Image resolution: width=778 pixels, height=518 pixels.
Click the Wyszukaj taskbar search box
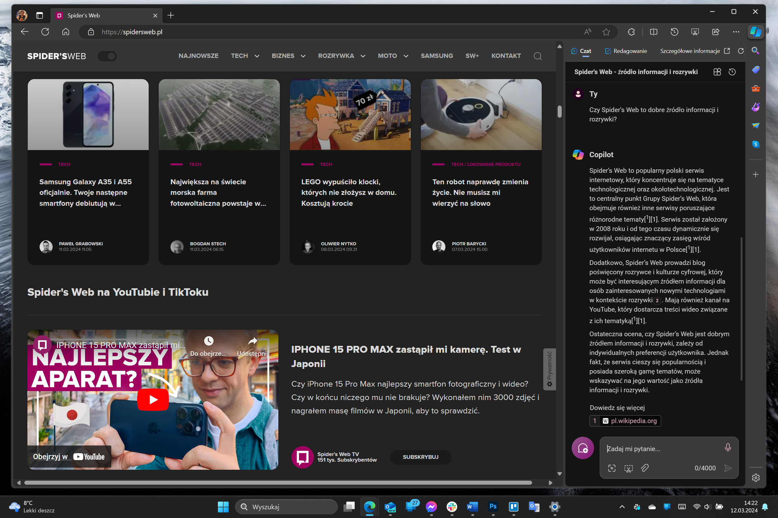[x=286, y=507]
